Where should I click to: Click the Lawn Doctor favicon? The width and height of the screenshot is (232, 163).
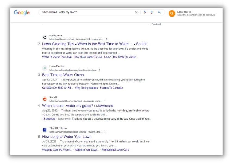point(45,68)
